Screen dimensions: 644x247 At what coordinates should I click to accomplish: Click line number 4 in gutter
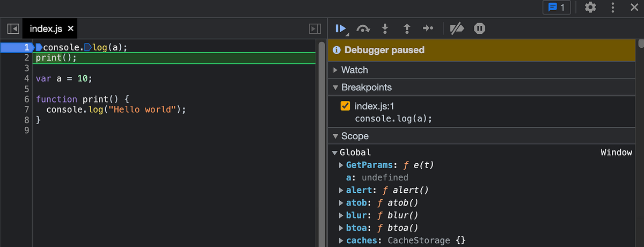coord(26,78)
